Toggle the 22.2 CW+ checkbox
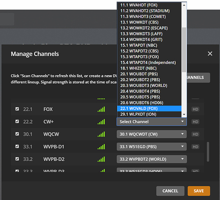The image size is (220, 200). [x=17, y=122]
